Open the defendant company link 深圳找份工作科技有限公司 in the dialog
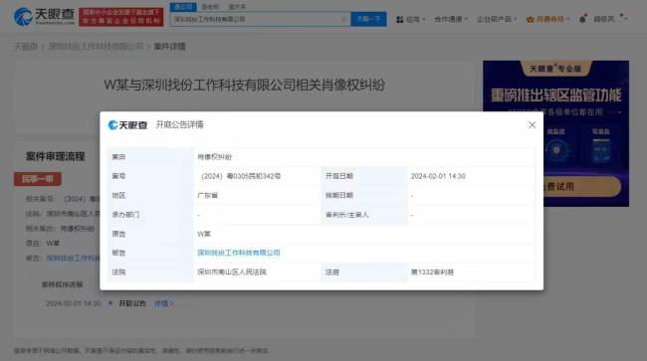This screenshot has height=361, width=647. [x=239, y=253]
